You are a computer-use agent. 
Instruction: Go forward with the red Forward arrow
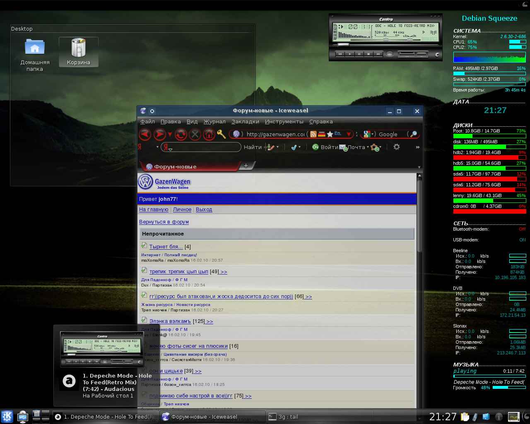(159, 134)
